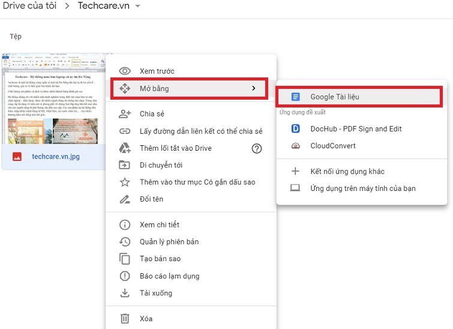453x329 pixels.
Task: Click the Google Docs blue document icon
Action: 295,97
